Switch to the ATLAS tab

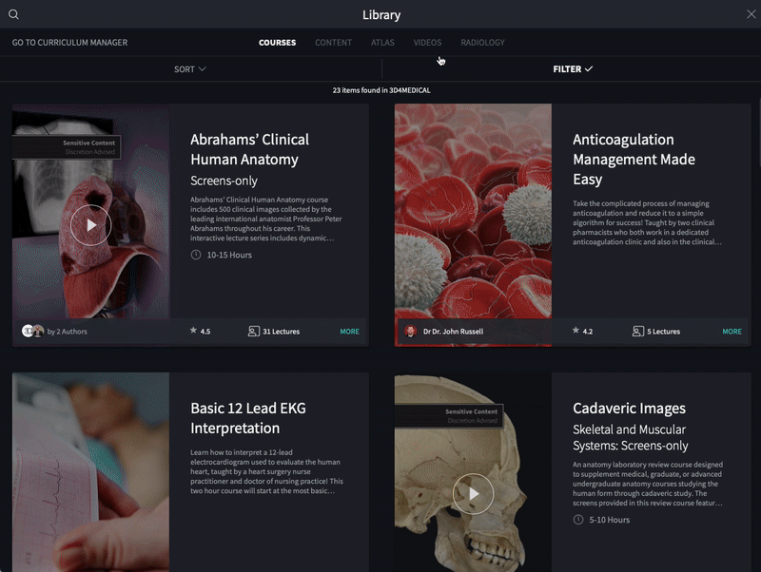tap(382, 43)
